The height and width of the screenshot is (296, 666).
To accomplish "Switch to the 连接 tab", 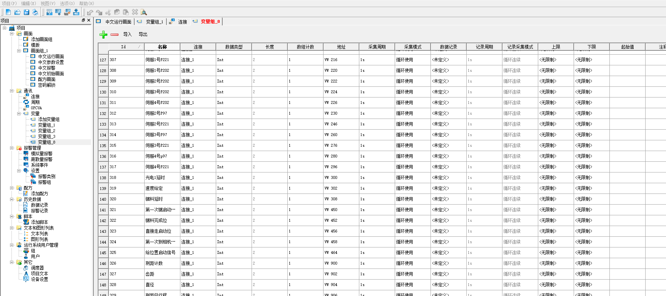I will click(x=179, y=22).
